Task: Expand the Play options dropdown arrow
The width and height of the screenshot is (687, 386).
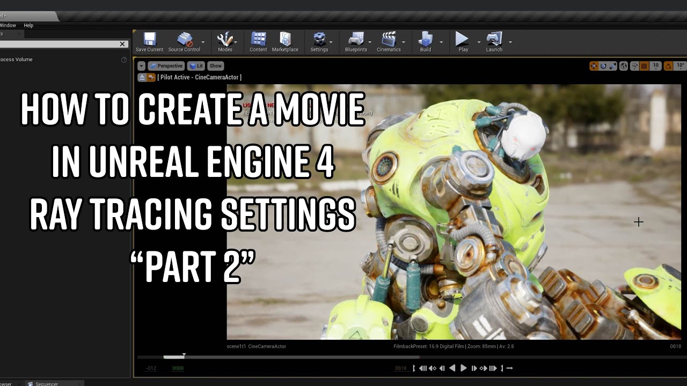Action: pos(479,42)
